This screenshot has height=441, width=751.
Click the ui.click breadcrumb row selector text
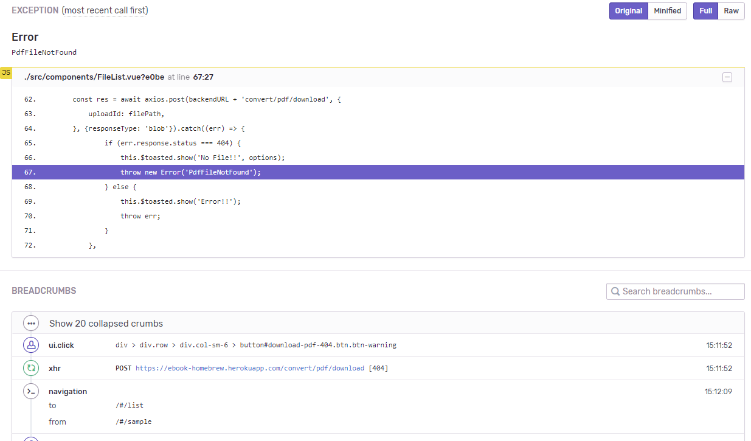(255, 345)
